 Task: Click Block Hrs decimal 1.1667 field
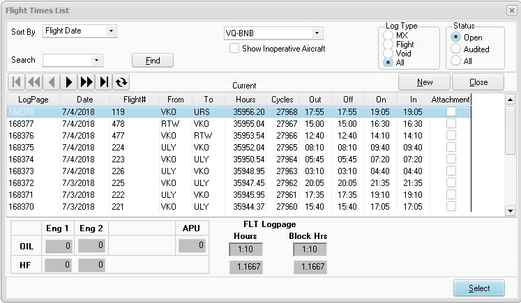coord(310,267)
